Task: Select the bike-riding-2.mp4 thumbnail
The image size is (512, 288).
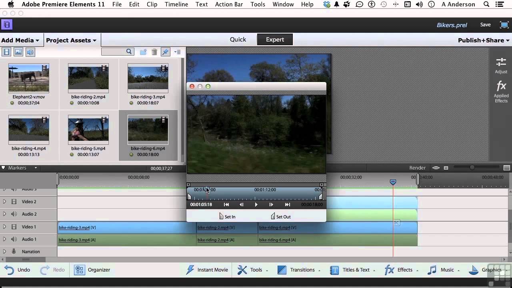Action: pyautogui.click(x=88, y=78)
